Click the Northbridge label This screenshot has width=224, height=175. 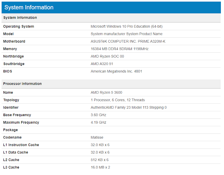[x=13, y=57]
